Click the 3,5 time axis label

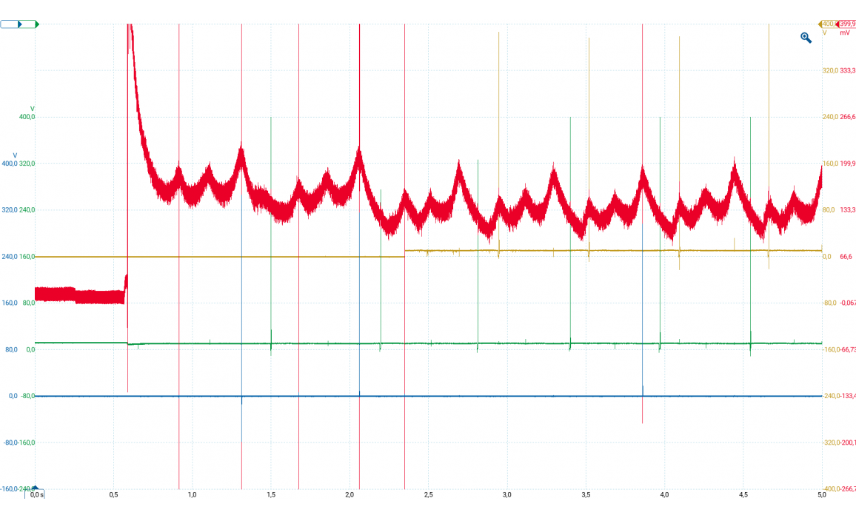586,494
